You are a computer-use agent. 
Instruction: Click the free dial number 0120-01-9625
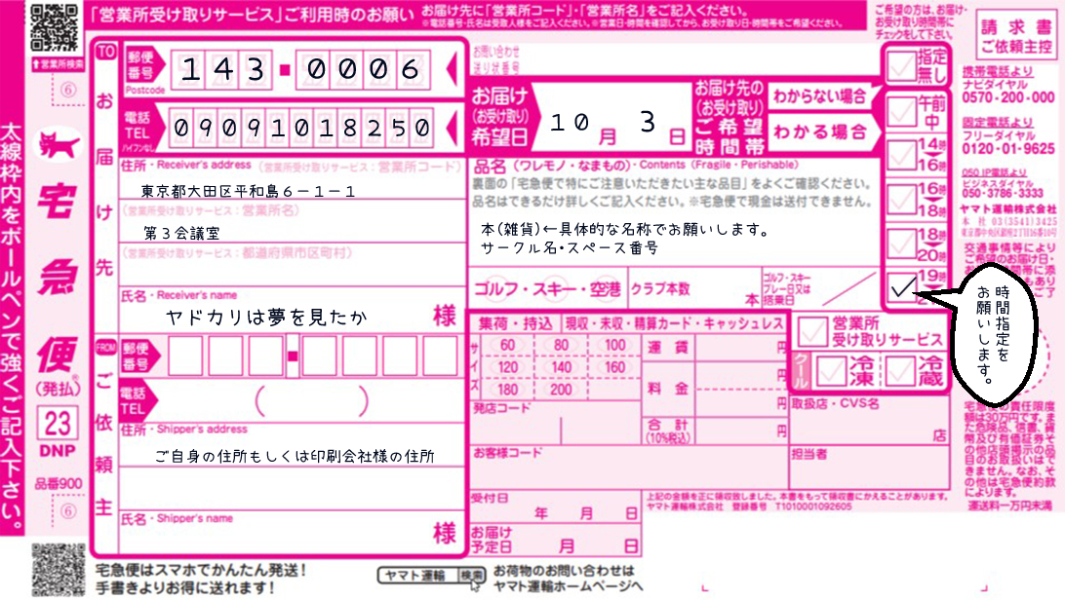coord(1008,148)
